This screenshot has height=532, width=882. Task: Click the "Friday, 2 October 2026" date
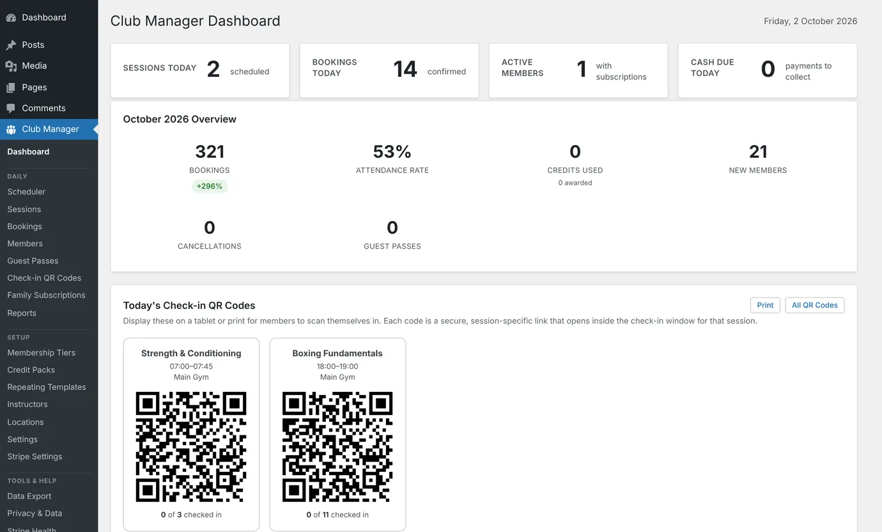pos(810,21)
